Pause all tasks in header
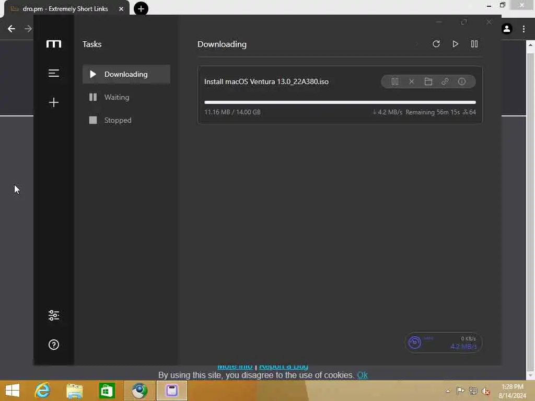 coord(474,44)
